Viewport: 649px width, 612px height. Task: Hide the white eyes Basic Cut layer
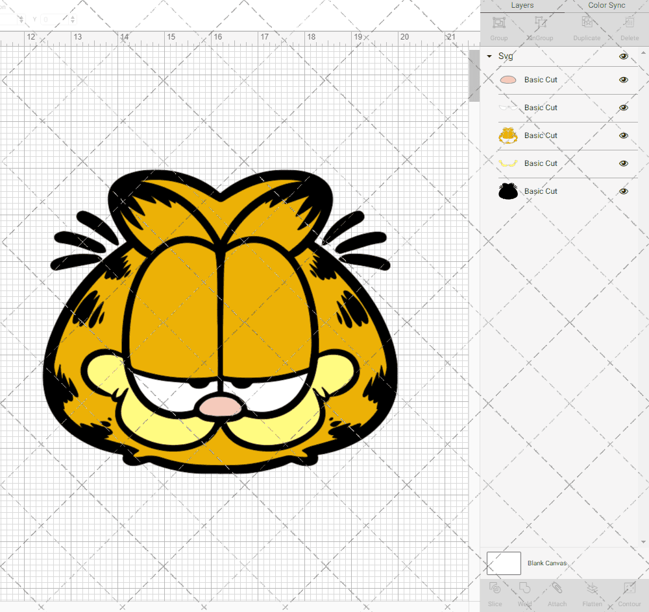(x=623, y=108)
